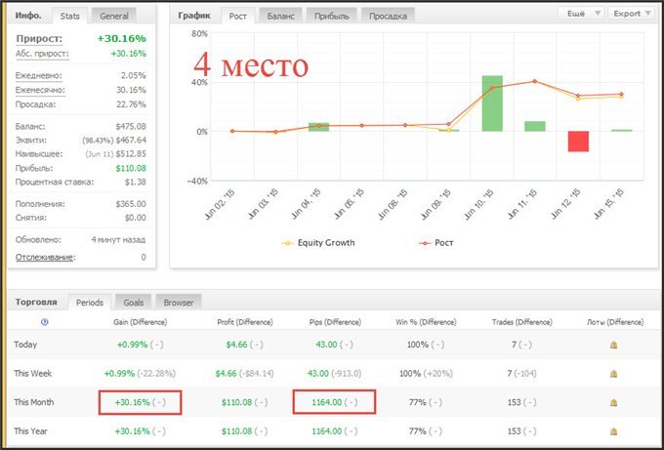Click the lock icon in This Year row

[613, 430]
